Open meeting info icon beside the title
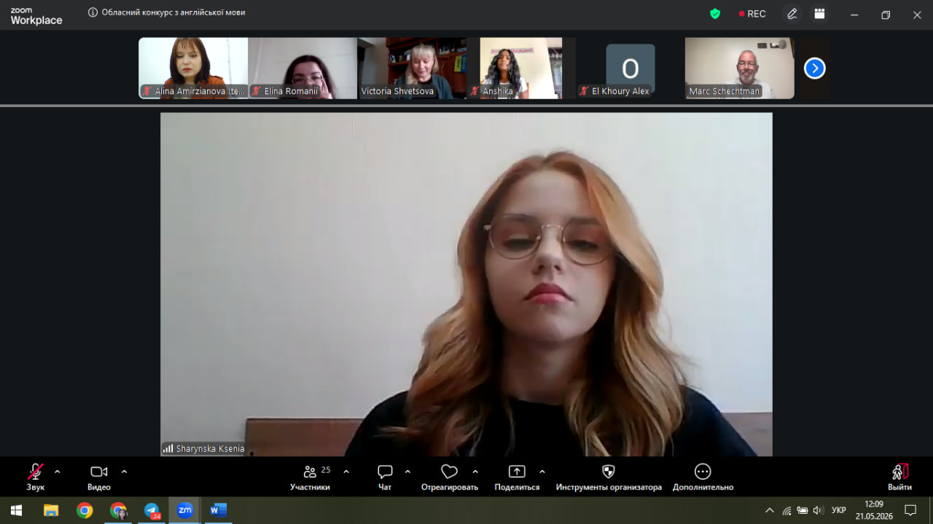Image resolution: width=933 pixels, height=524 pixels. 93,12
